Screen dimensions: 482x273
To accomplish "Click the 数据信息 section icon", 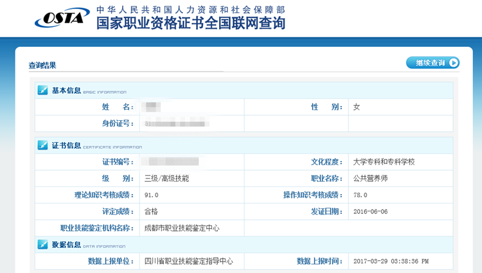I will (42, 245).
